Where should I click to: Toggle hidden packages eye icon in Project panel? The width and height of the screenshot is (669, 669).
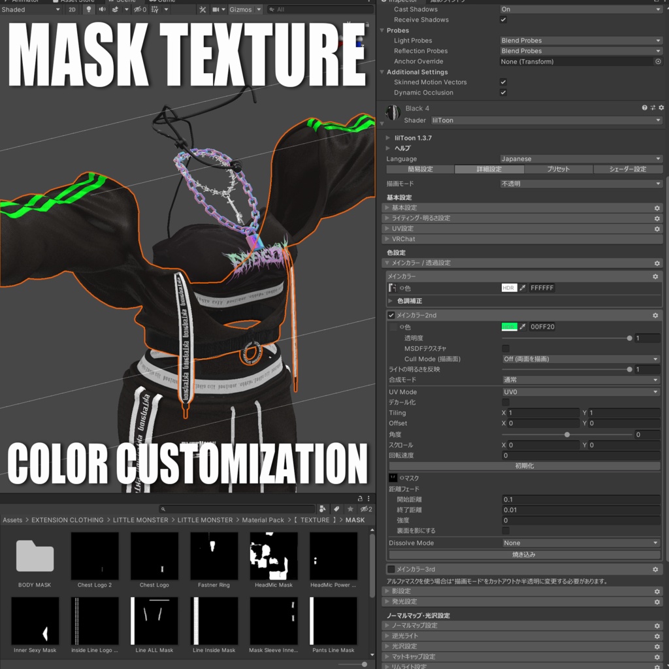pos(366,509)
